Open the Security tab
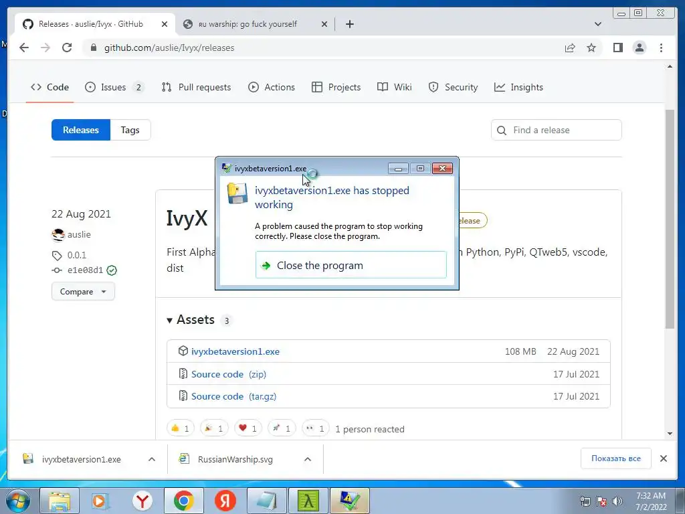This screenshot has height=514, width=685. [453, 87]
